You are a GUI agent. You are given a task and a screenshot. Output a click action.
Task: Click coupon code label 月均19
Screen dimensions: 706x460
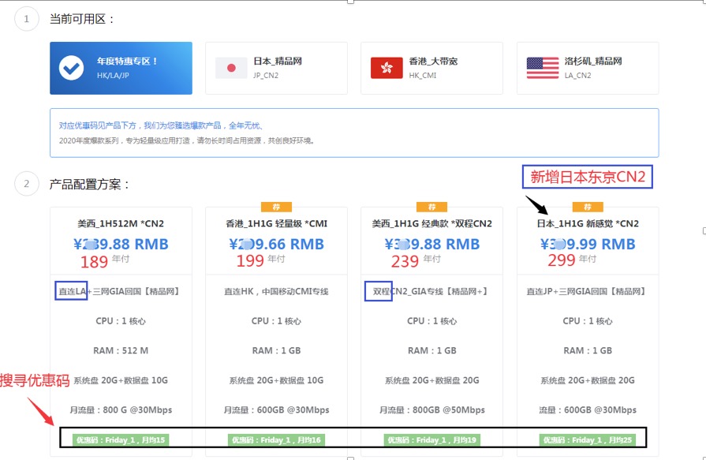pos(431,439)
